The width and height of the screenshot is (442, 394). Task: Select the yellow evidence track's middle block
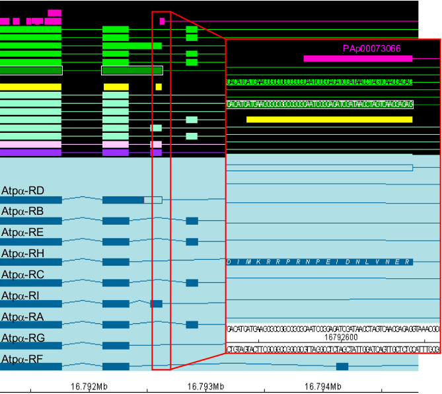116,87
